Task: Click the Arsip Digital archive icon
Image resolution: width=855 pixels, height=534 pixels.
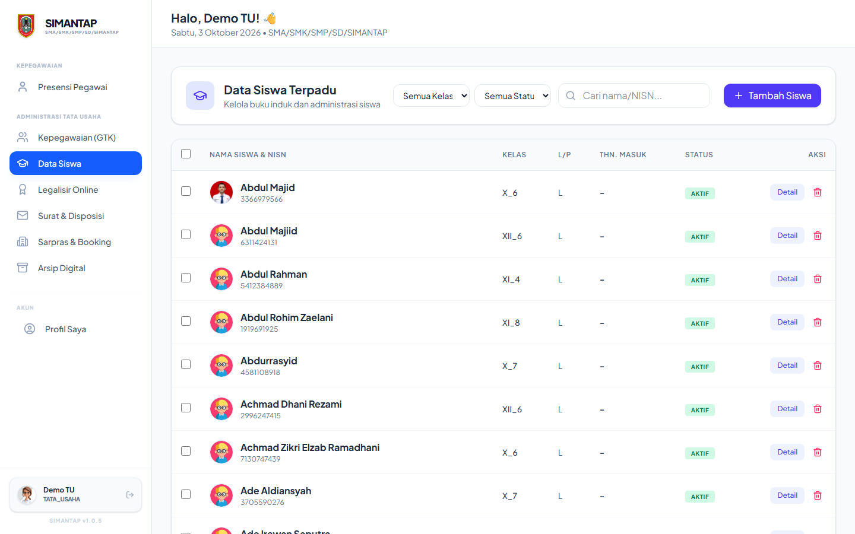Action: point(23,268)
